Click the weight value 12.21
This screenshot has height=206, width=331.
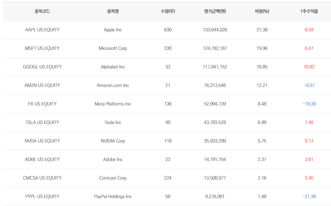click(x=262, y=85)
